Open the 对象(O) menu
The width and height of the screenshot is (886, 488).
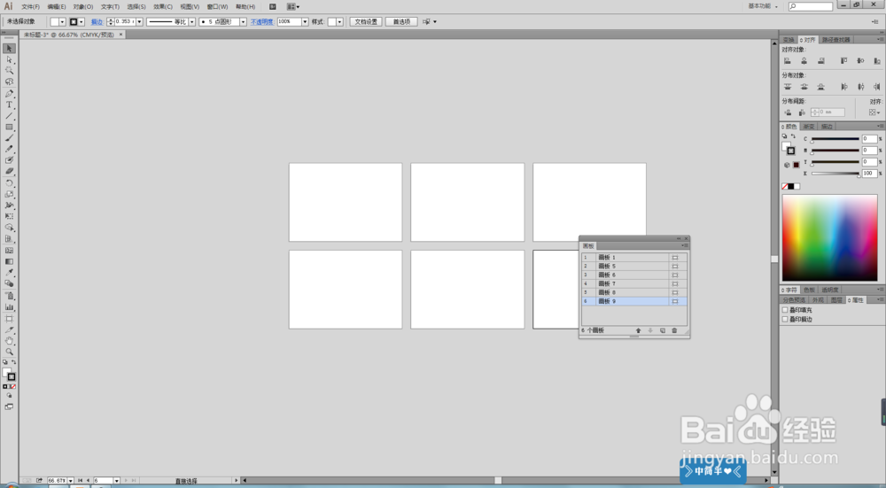point(83,7)
